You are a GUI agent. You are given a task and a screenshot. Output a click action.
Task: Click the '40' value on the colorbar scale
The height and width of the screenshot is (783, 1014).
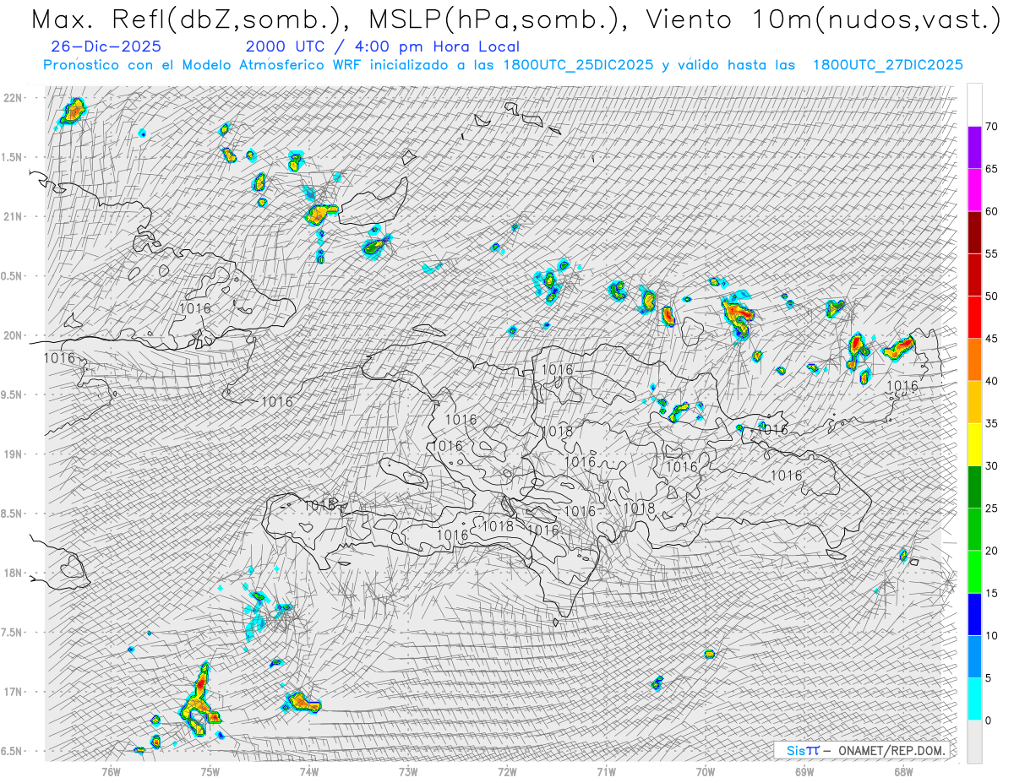point(992,381)
